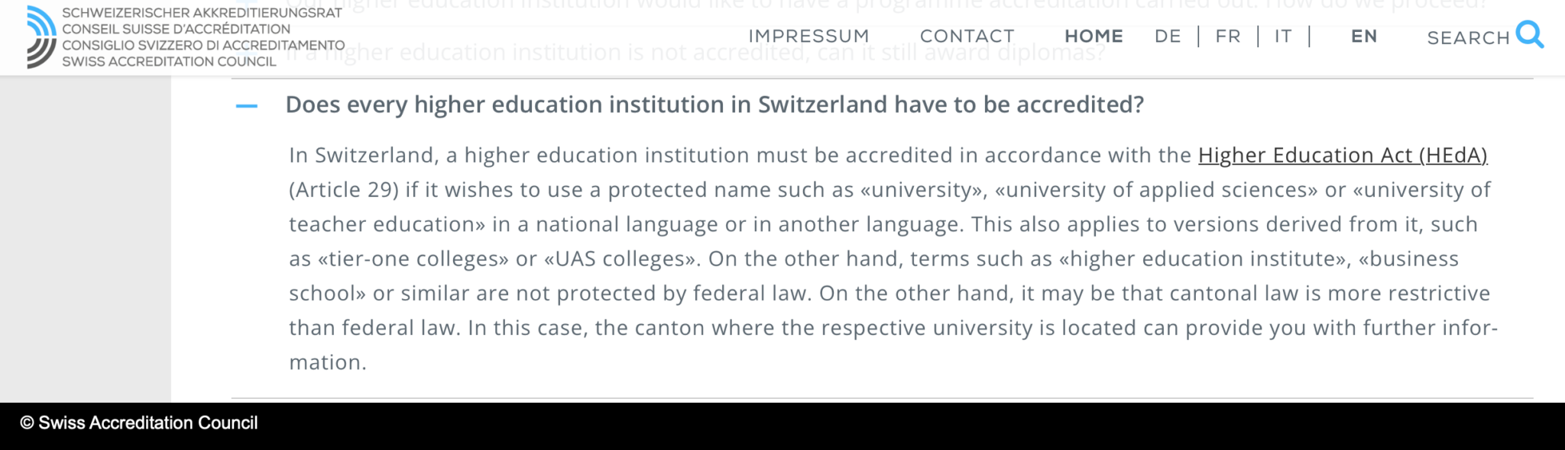Click the SEARCH label in header

click(1468, 37)
